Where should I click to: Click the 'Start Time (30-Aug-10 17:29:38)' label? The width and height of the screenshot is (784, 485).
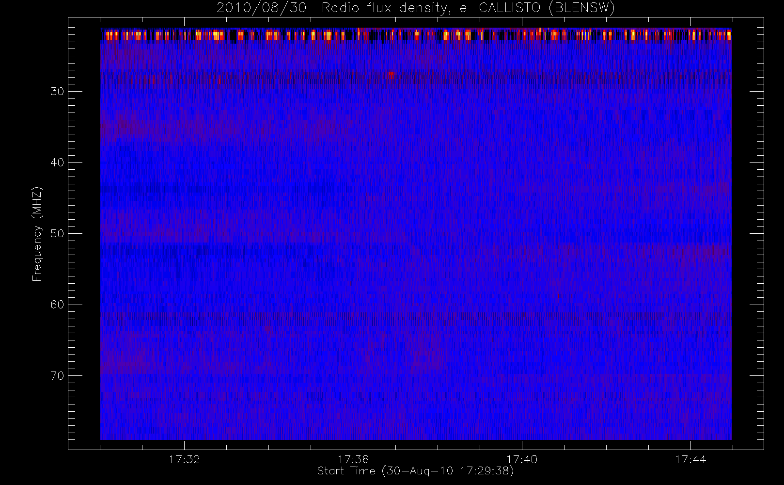click(x=415, y=471)
